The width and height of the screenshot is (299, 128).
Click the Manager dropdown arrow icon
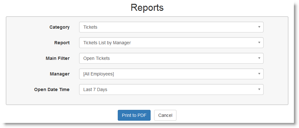(259, 74)
